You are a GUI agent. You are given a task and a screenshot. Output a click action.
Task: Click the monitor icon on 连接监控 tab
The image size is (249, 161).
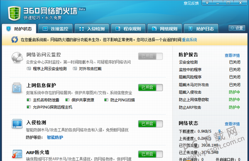pyautogui.click(x=45, y=29)
